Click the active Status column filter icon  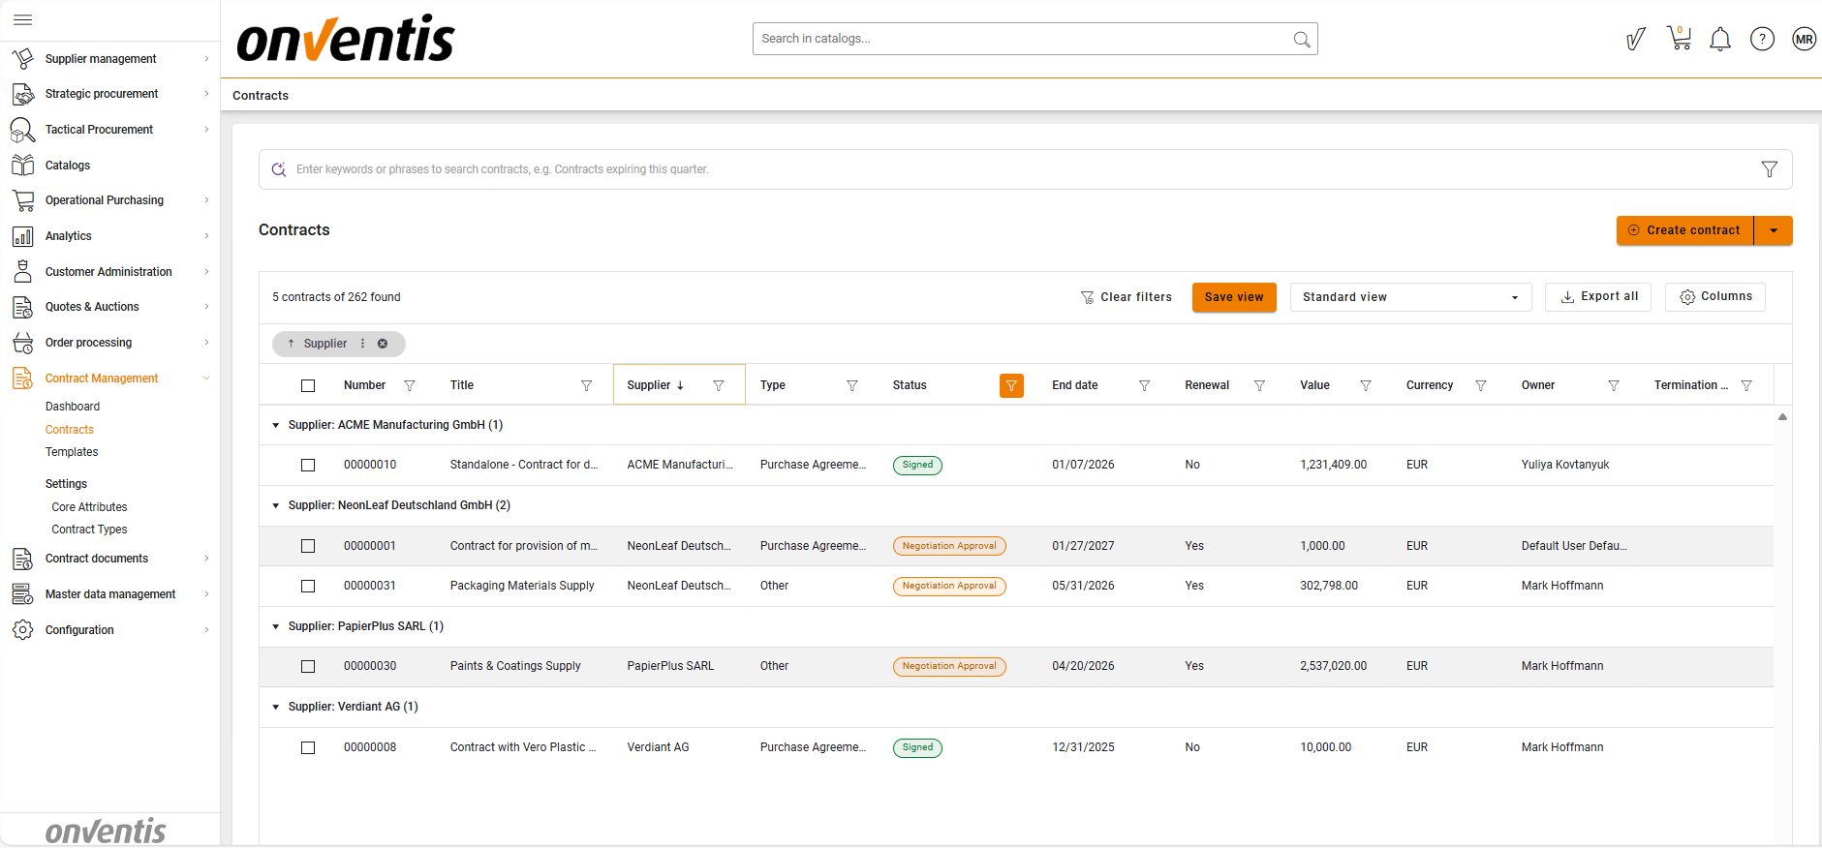pyautogui.click(x=1011, y=386)
